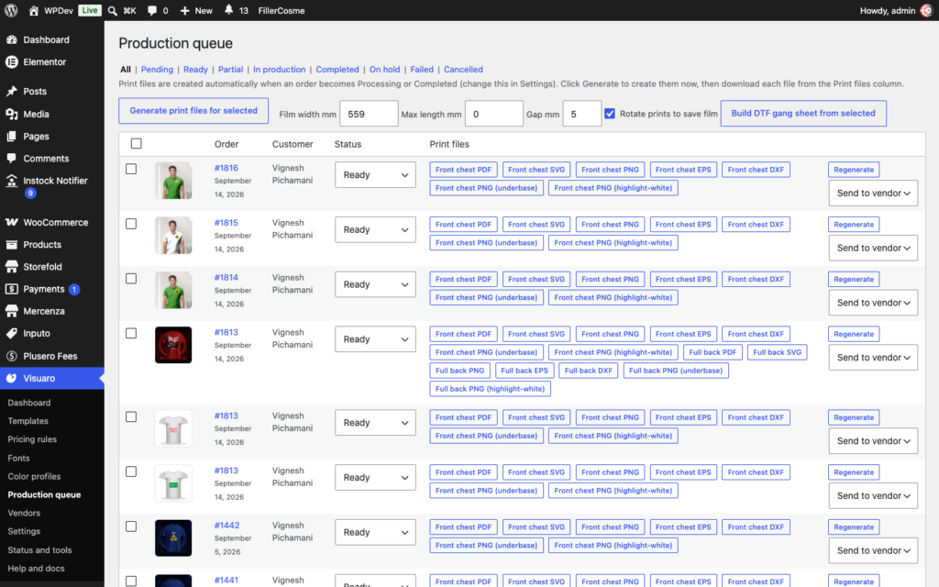Open comments bubble in admin bar

tap(152, 11)
